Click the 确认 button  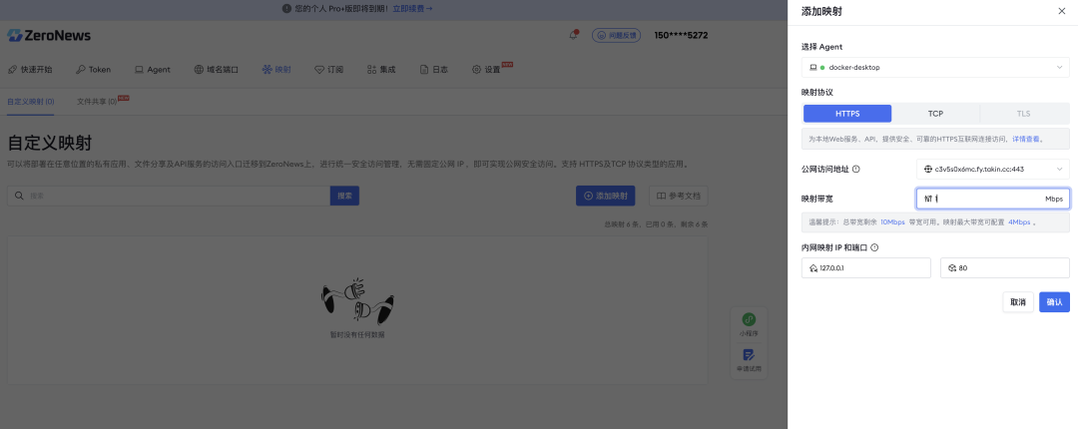point(1054,302)
